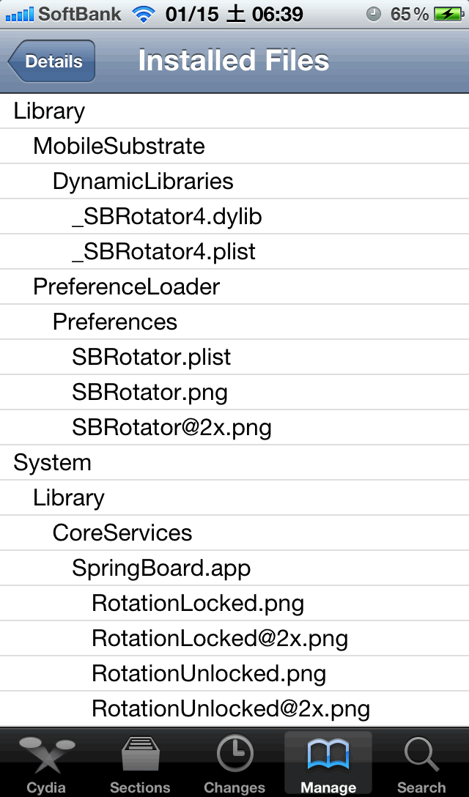Select the SpringBoard.app row

pos(161,568)
